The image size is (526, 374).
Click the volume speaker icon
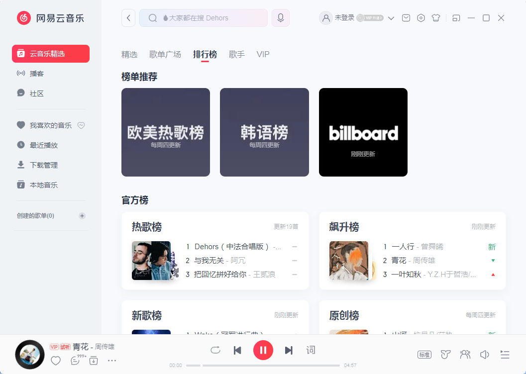pos(485,355)
